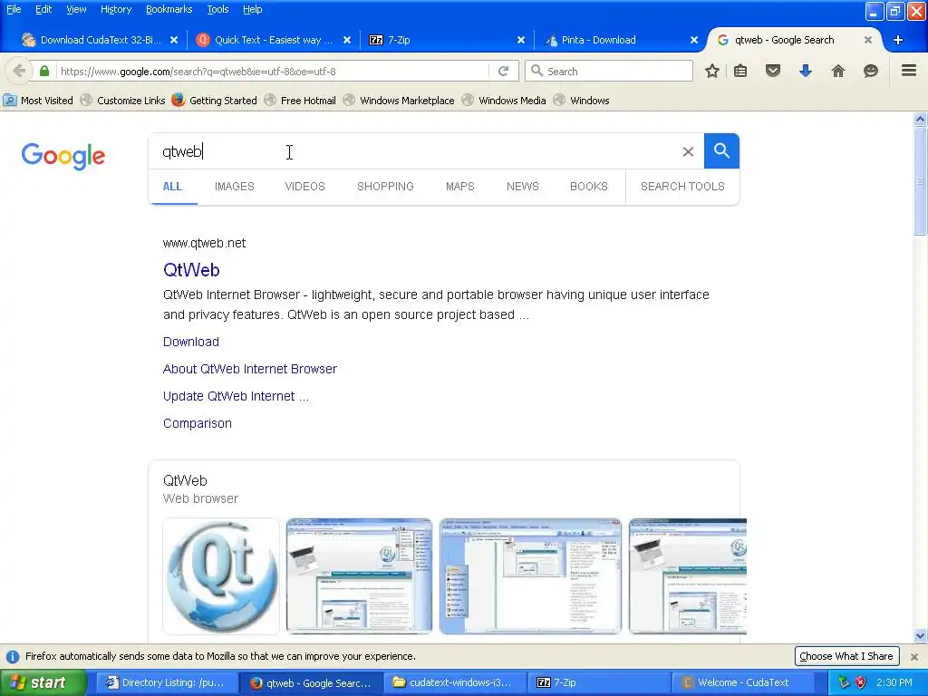Open the View menu

(76, 9)
